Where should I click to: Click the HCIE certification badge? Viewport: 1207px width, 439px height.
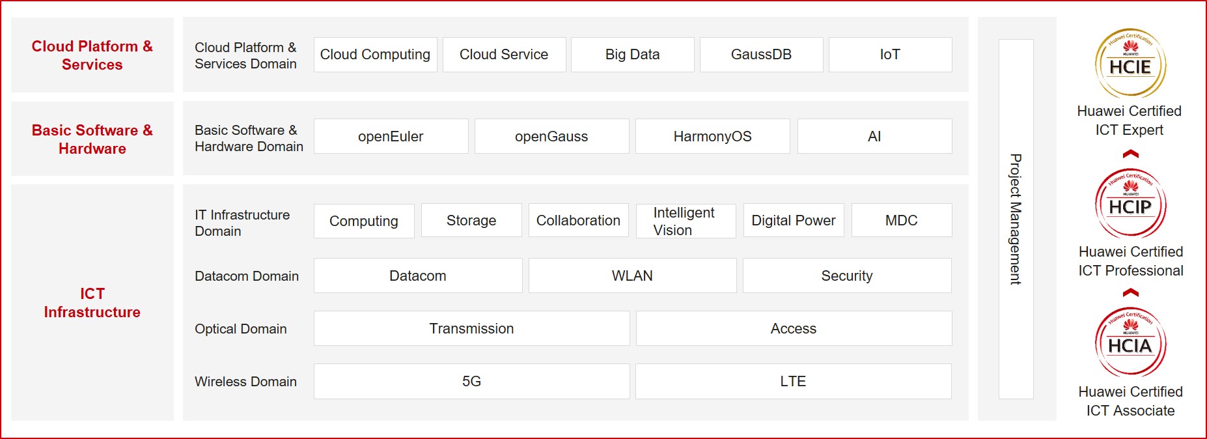coord(1130,64)
